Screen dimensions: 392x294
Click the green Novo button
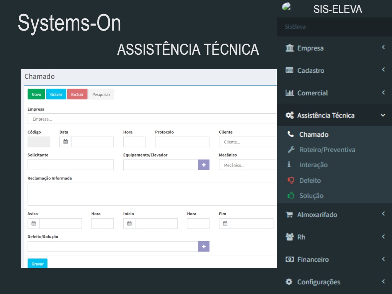pos(36,94)
